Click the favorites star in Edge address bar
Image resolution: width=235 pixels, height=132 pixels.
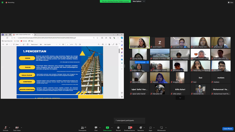coord(97,38)
